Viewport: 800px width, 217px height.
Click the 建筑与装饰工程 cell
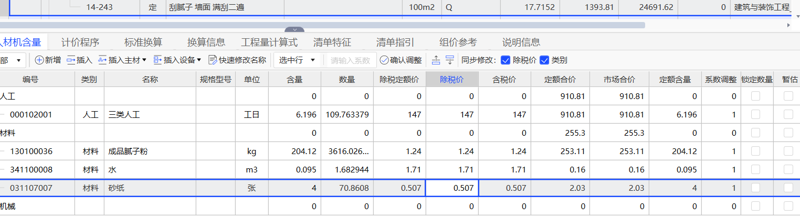(762, 7)
